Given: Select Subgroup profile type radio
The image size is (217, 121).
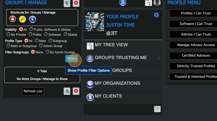Looking at the screenshot, I should click(50, 40).
